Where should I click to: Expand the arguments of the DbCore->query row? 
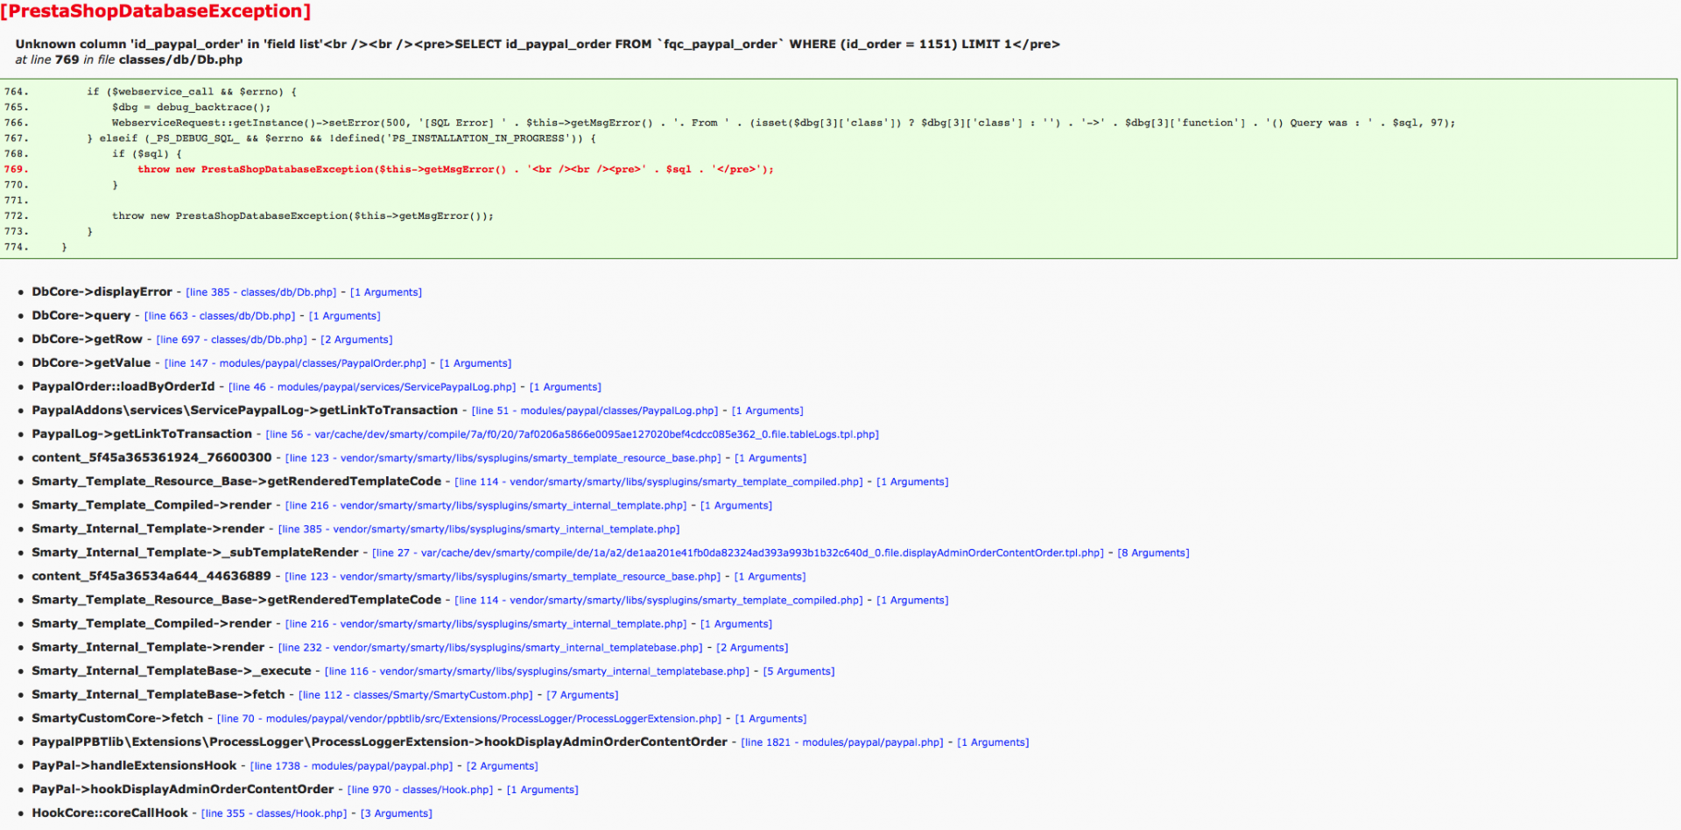[x=345, y=316]
